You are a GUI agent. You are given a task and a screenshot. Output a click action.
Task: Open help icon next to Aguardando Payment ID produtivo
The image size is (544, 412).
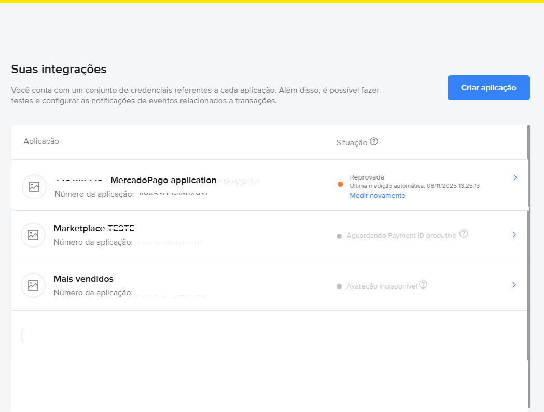[464, 234]
